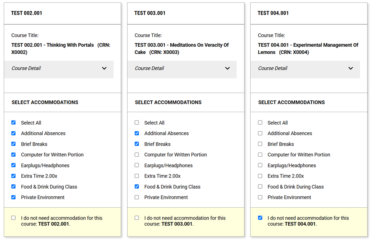Uncheck Brief Breaks under TEST 003.001
Screen dimensions: 373x243
point(137,144)
